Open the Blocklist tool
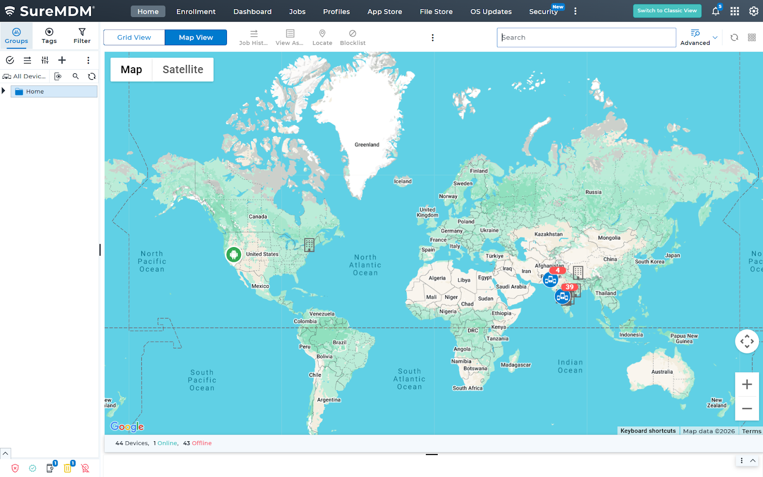This screenshot has width=763, height=477. point(352,37)
